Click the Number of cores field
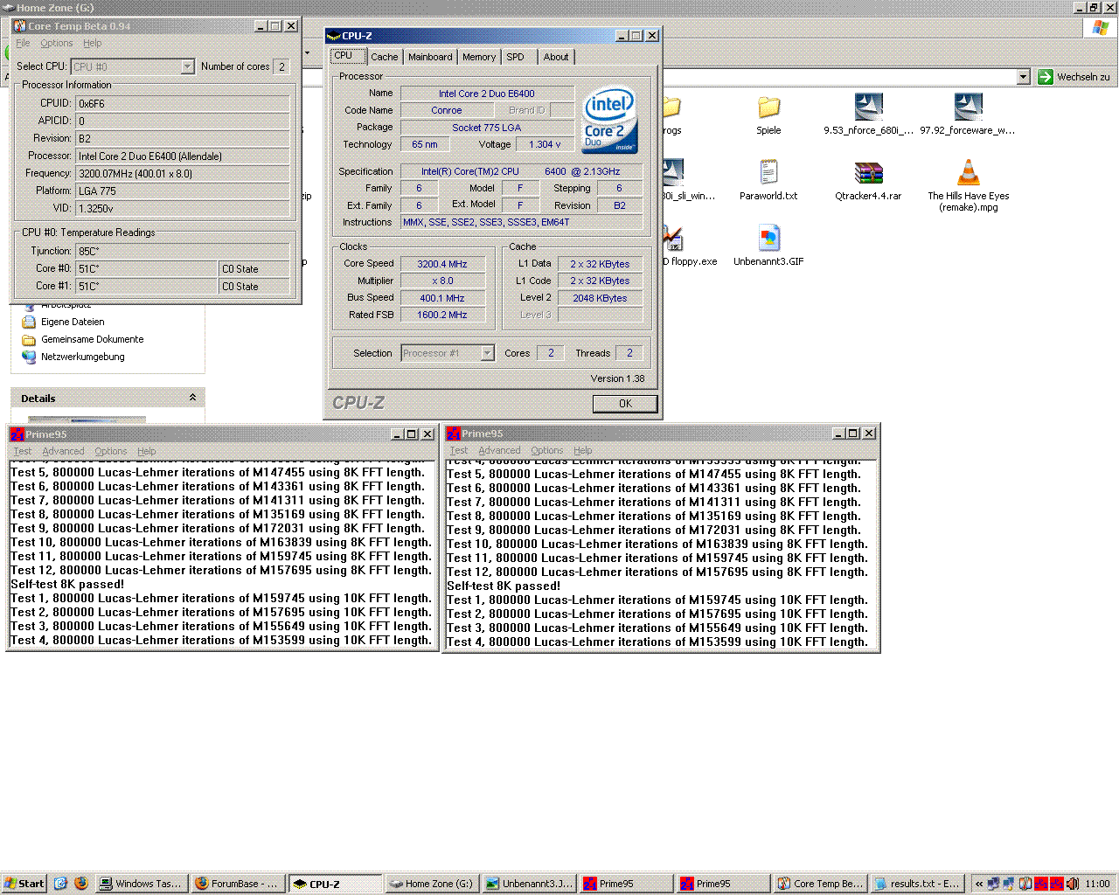This screenshot has height=895, width=1119. pyautogui.click(x=281, y=66)
